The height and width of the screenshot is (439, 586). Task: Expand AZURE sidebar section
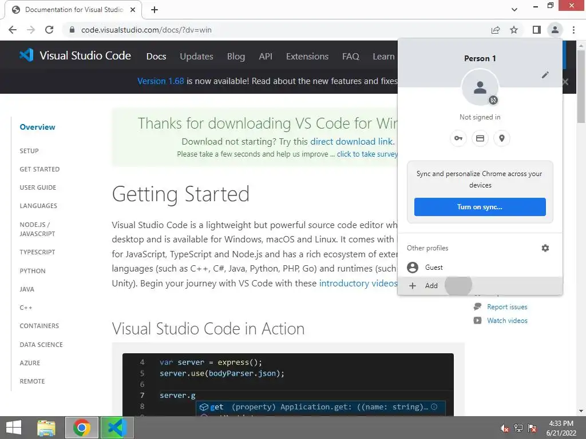pyautogui.click(x=30, y=363)
